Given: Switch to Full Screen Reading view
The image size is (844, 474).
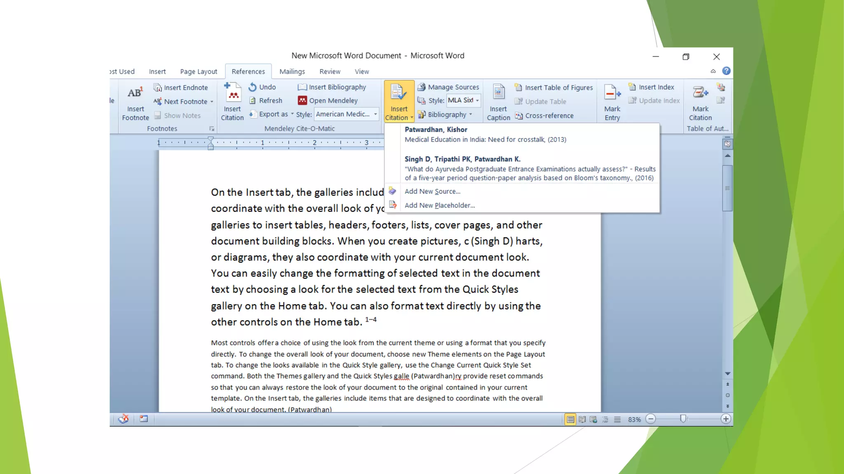Looking at the screenshot, I should coord(582,419).
